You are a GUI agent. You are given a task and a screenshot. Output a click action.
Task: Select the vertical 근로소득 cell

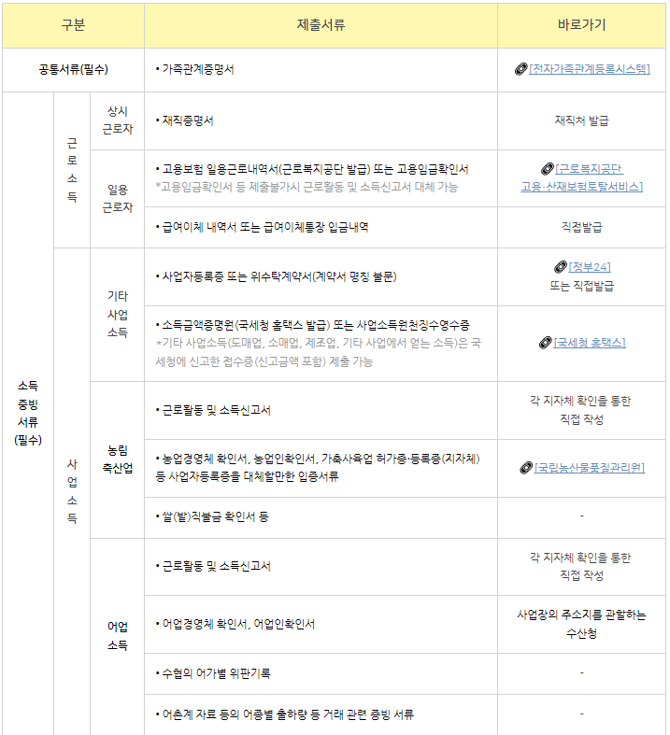(72, 170)
